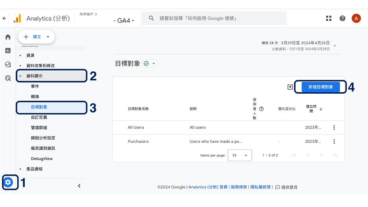This screenshot has height=207, width=368.
Task: Open the Purchasers audience
Action: (x=138, y=142)
